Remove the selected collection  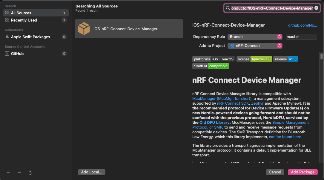point(19,173)
